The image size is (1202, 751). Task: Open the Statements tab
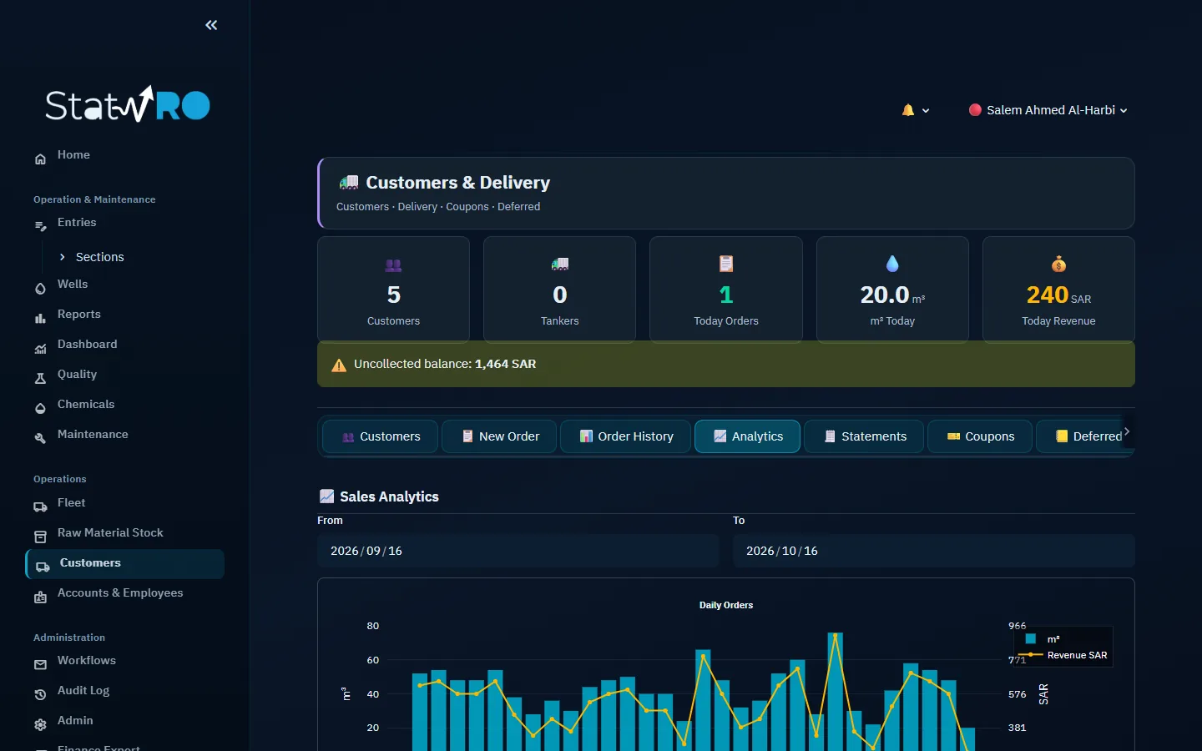864,436
